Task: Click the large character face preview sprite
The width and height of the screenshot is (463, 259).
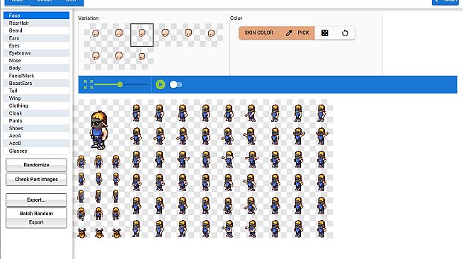Action: (98, 129)
